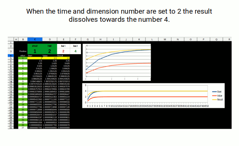Viewport: 239px width, 146px height.
Task: Select row header 5
Action: [x=11, y=58]
